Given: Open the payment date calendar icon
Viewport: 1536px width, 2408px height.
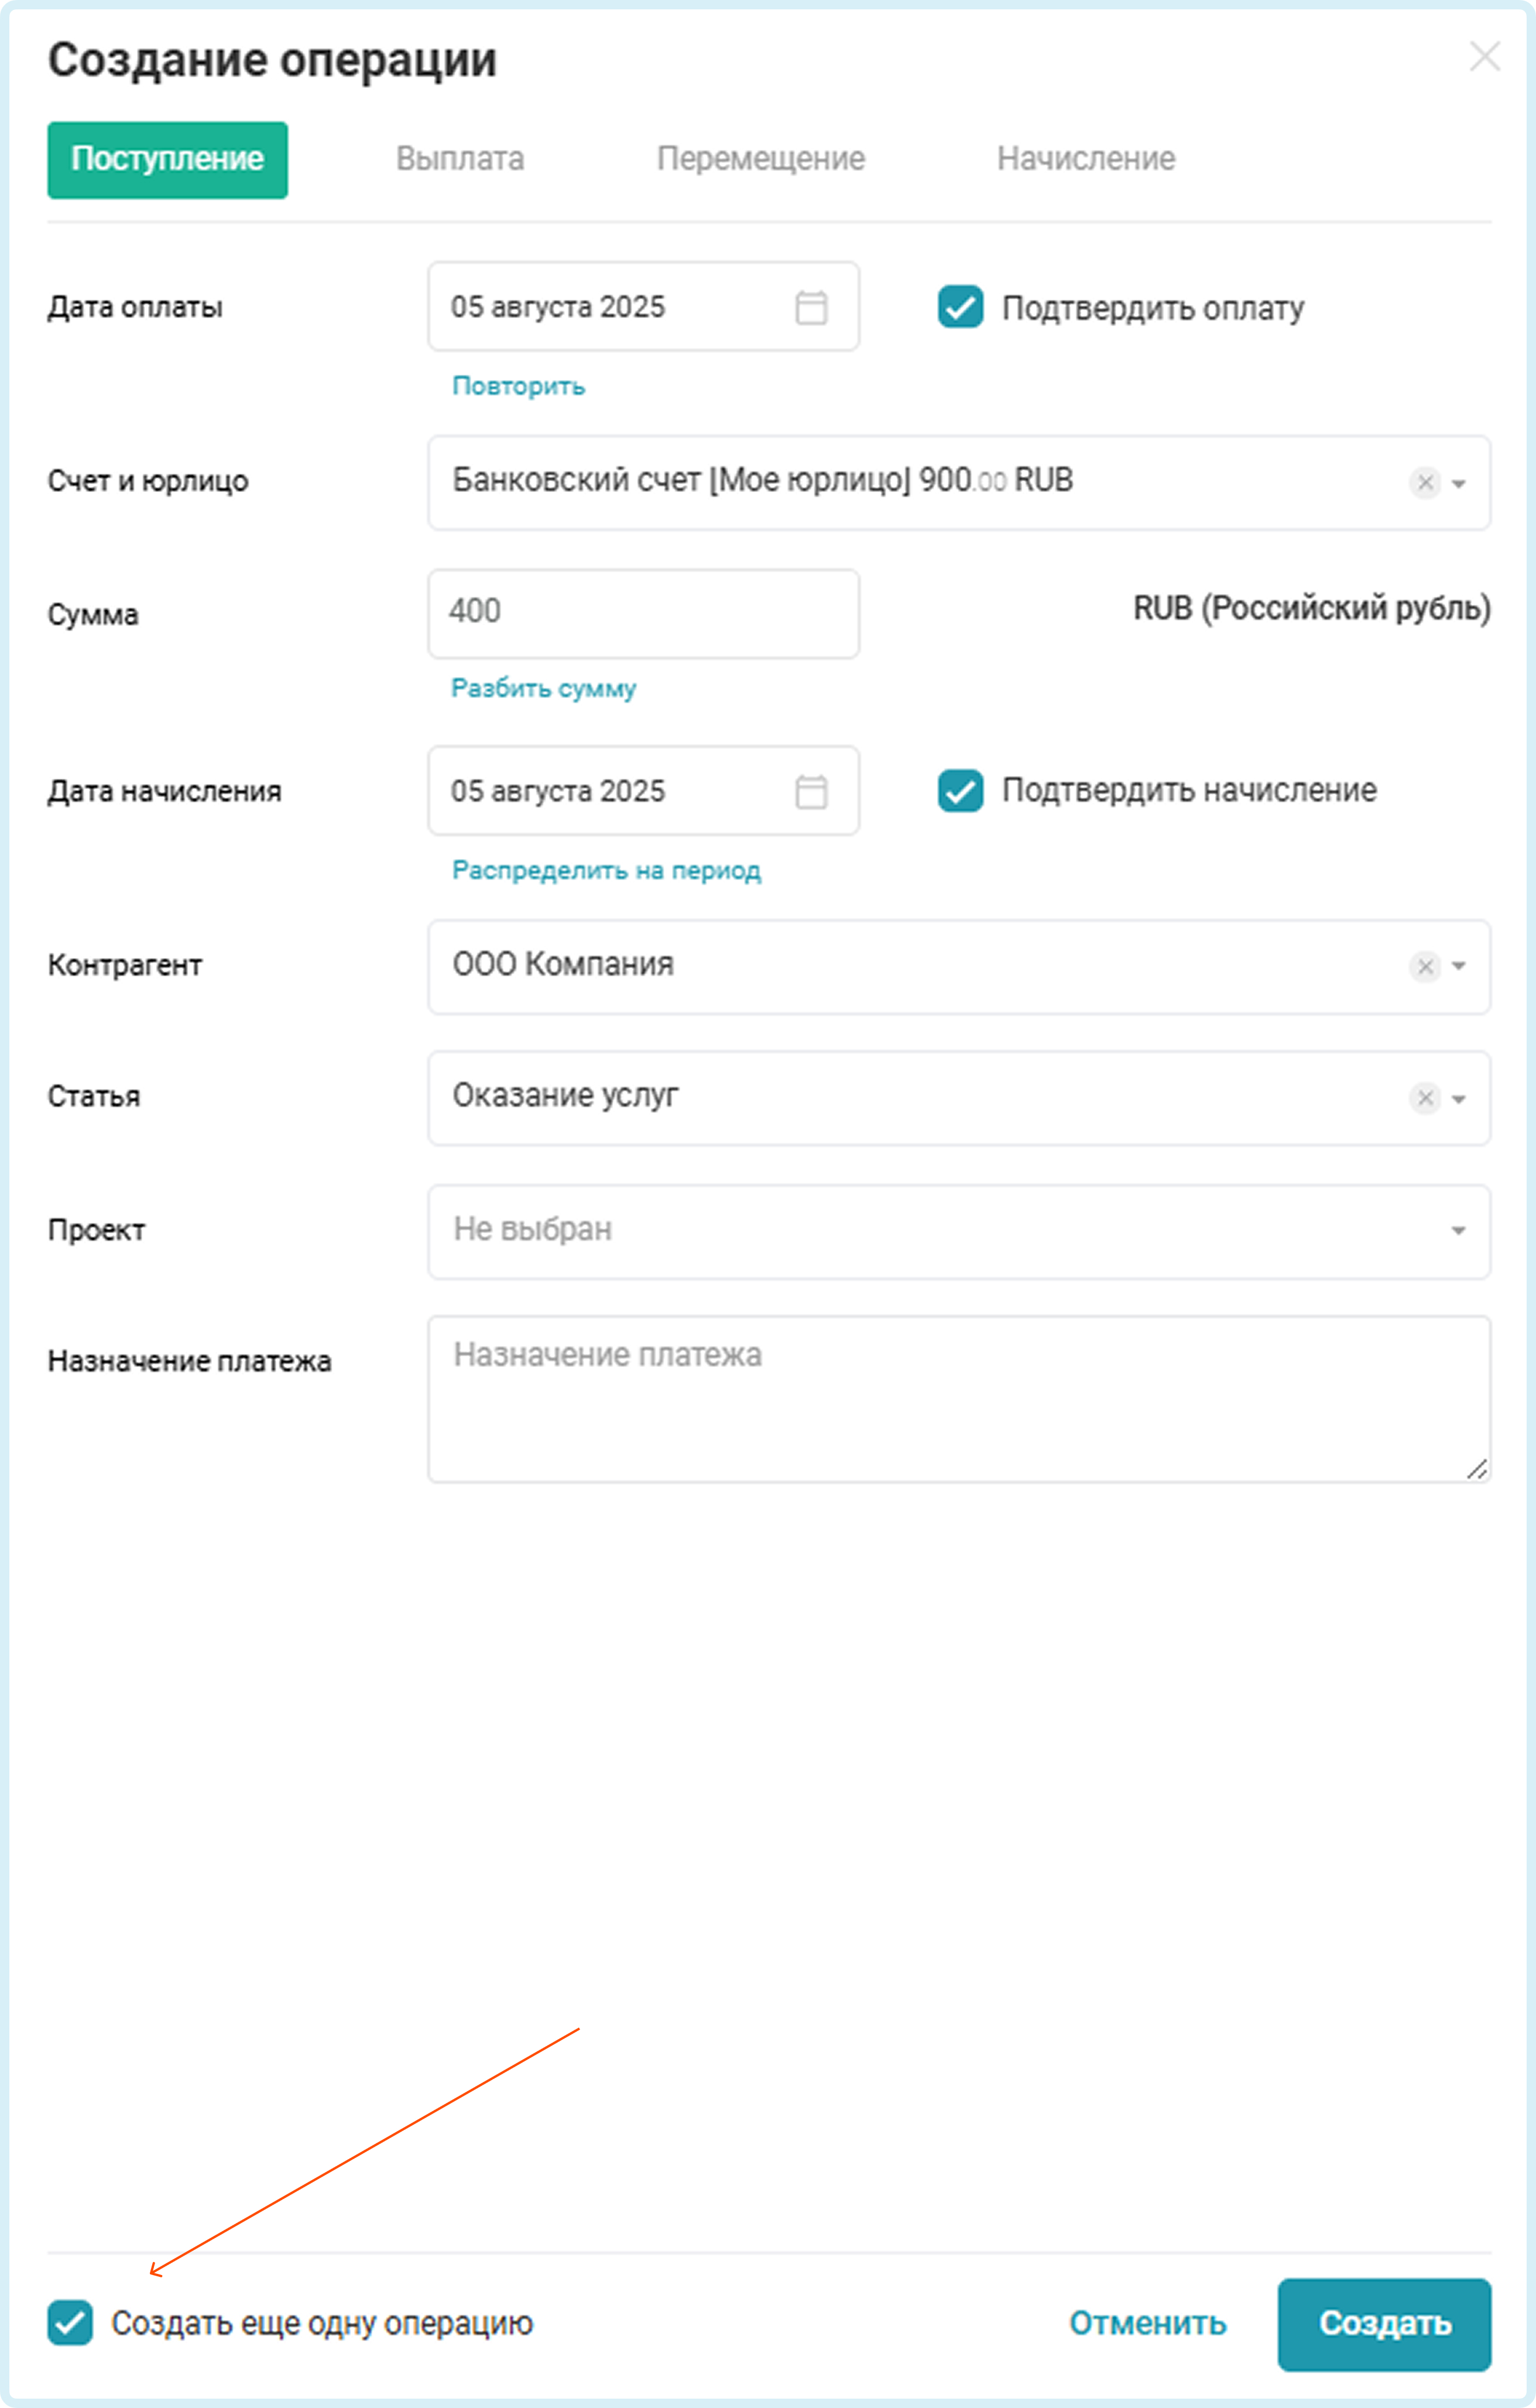Looking at the screenshot, I should pyautogui.click(x=811, y=307).
